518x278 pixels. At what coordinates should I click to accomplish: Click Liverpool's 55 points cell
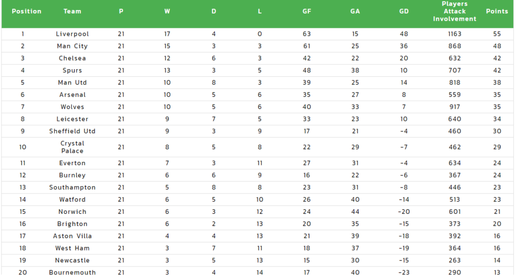497,34
